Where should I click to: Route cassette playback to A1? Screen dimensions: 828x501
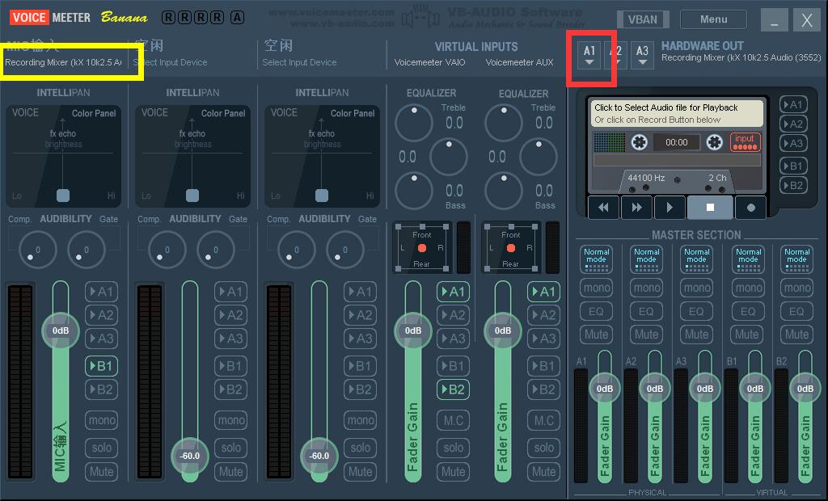click(793, 104)
